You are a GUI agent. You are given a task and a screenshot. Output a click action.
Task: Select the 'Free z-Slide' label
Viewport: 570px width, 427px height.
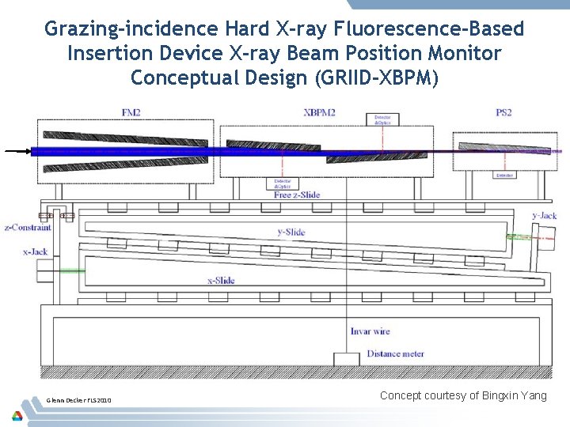pyautogui.click(x=297, y=195)
